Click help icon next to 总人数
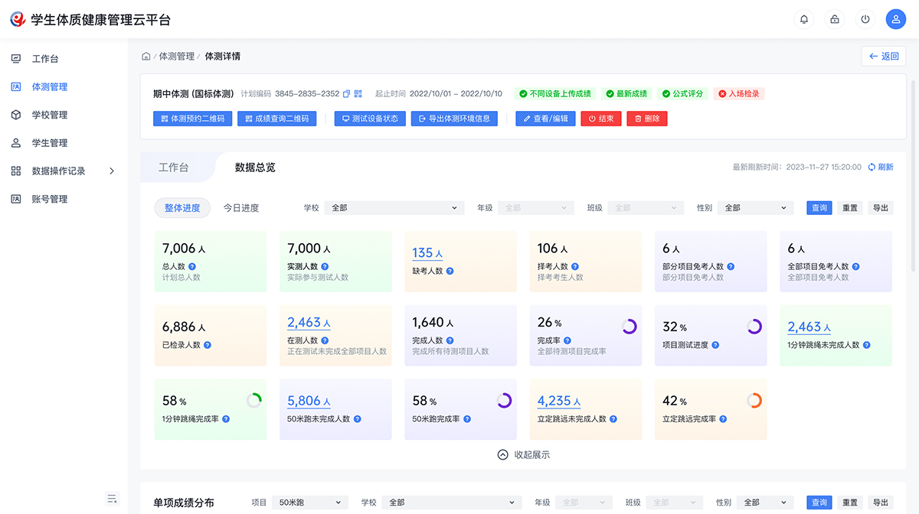This screenshot has width=919, height=514. [x=192, y=267]
